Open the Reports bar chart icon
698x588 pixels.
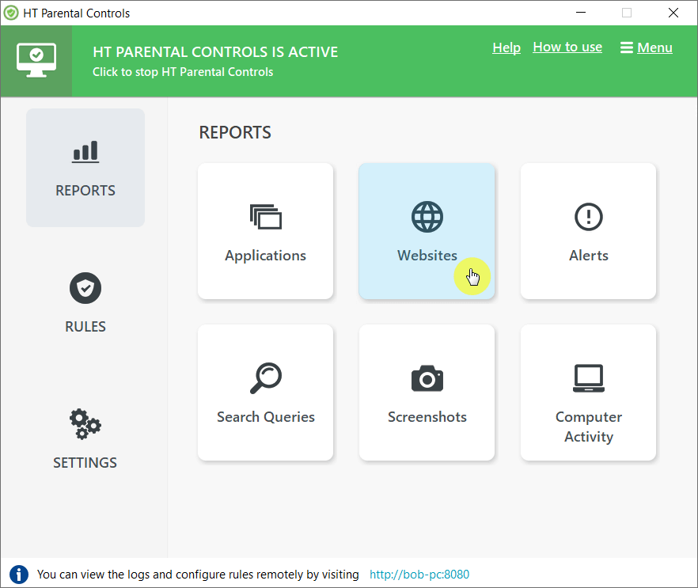tap(85, 152)
